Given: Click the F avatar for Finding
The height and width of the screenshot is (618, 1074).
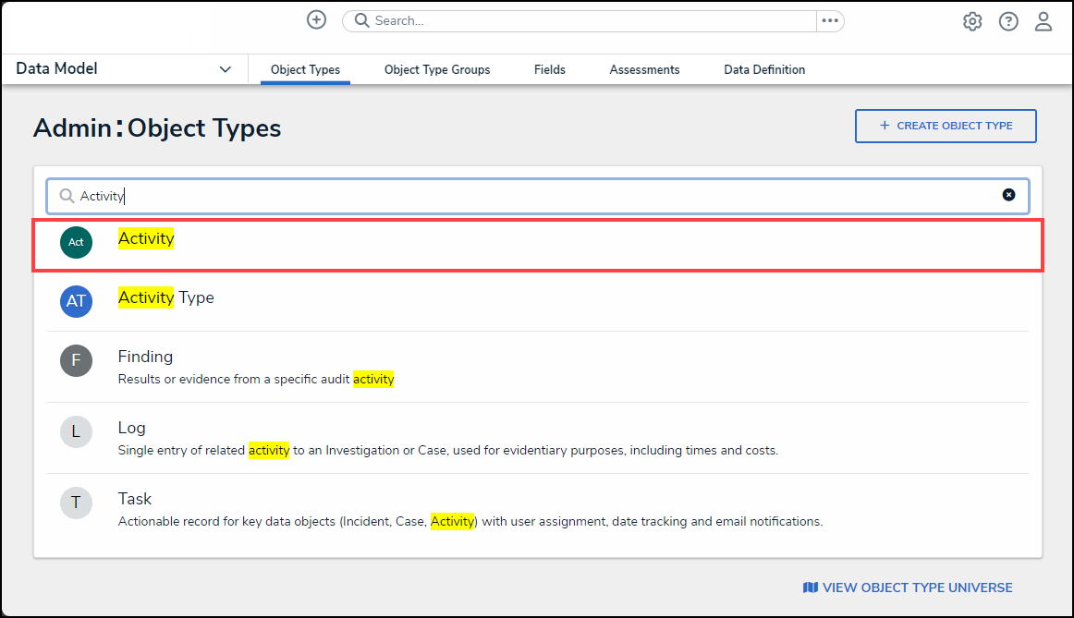Looking at the screenshot, I should tap(76, 360).
